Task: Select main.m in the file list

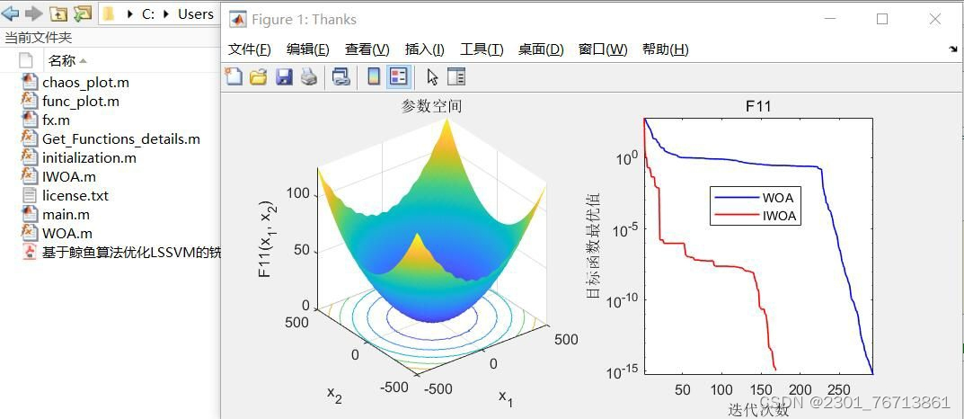Action: [66, 215]
